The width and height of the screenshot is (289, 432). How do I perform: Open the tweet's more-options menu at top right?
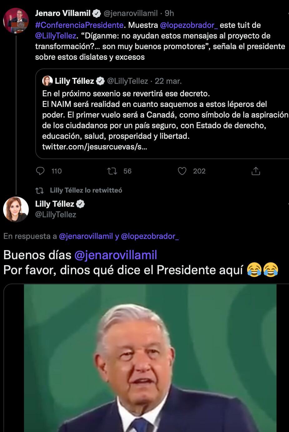[x=287, y=13]
